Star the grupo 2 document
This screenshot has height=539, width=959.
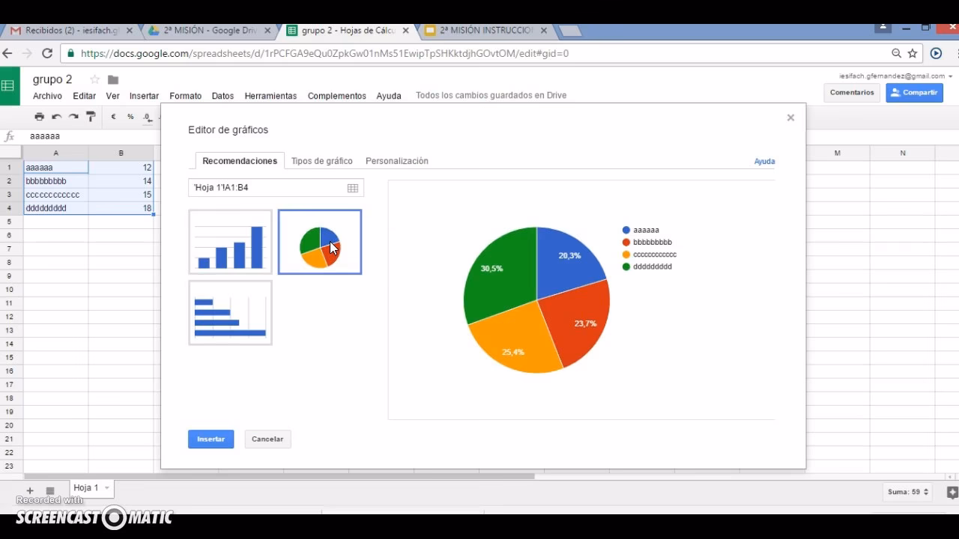click(x=94, y=79)
